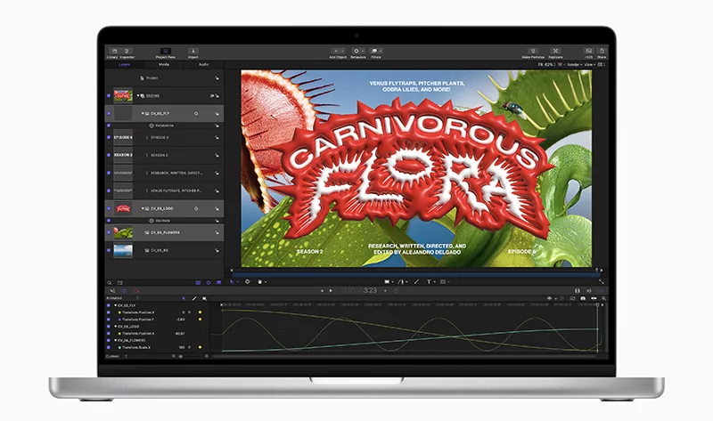Select the sketch keyframes pencil in keyframe editor
The height and width of the screenshot is (421, 713).
pos(194,298)
